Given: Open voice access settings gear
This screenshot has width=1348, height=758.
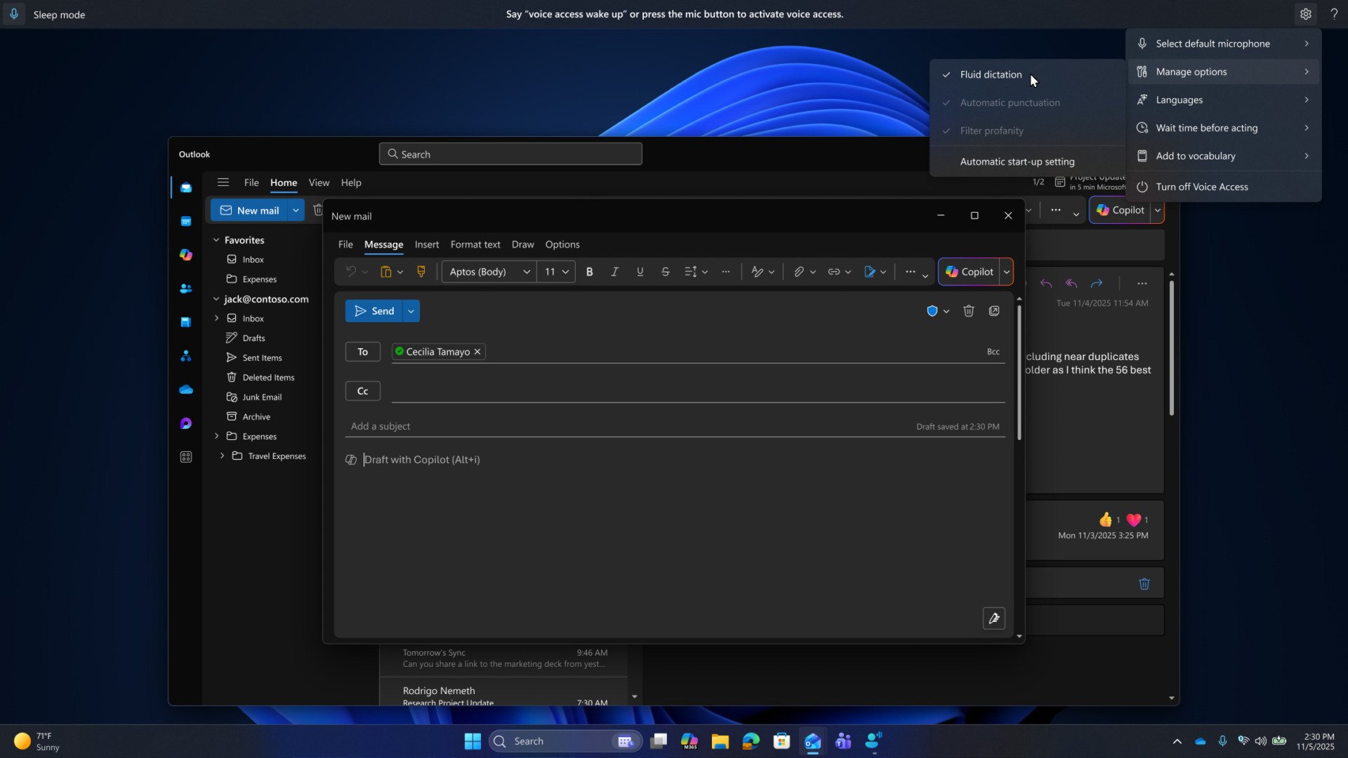Looking at the screenshot, I should [1305, 14].
